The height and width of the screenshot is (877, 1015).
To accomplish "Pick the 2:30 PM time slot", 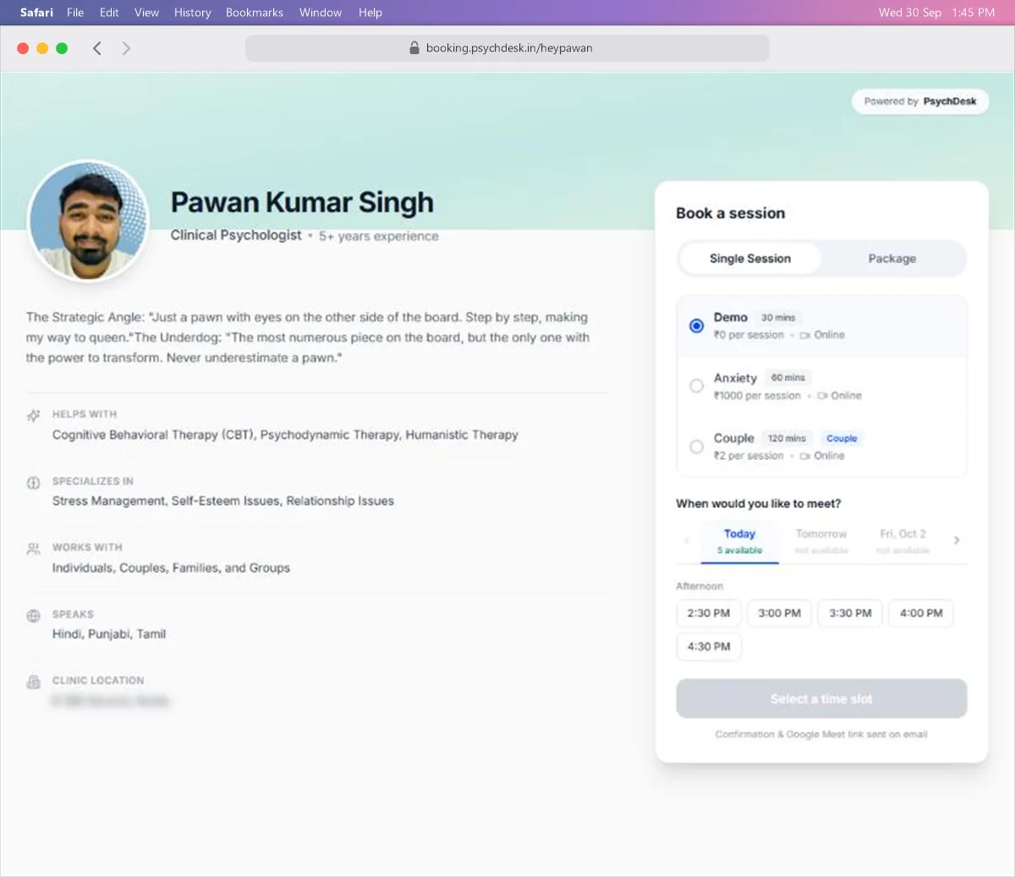I will [709, 613].
